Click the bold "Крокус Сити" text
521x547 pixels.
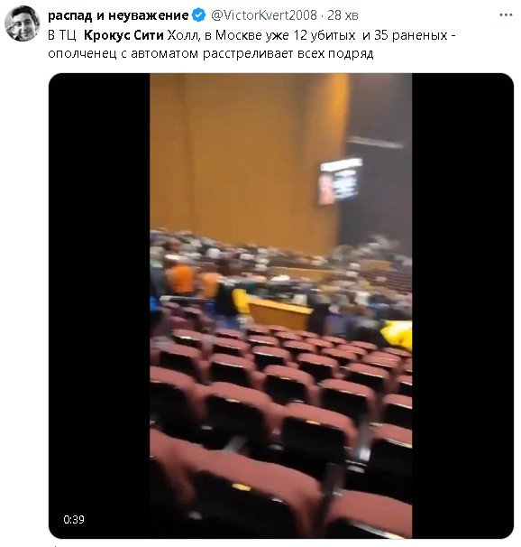pos(123,35)
